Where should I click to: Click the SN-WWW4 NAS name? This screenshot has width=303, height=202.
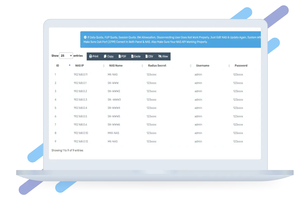(114, 108)
